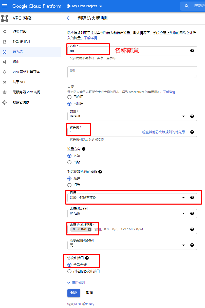The image size is (205, 308).
Task: Click the 创建 button
Action: point(73,293)
